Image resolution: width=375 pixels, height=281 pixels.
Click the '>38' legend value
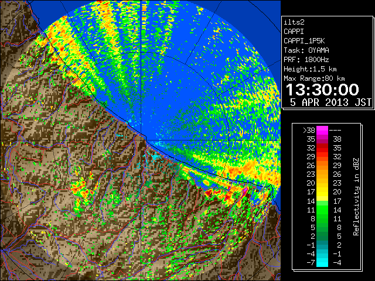[309, 130]
